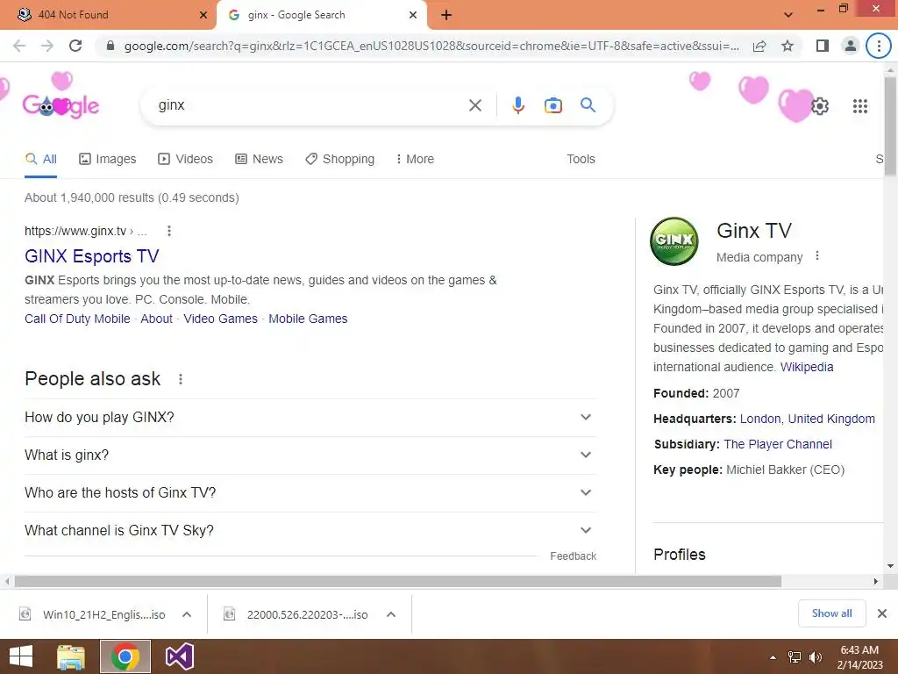Open the GINX Esports TV result
This screenshot has height=674, width=898.
click(x=91, y=256)
